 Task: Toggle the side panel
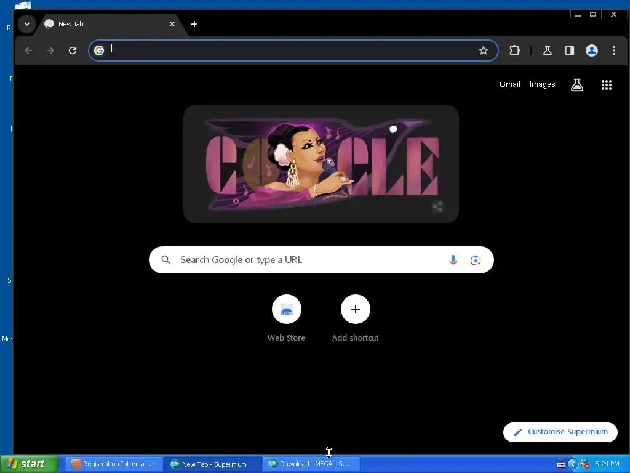569,51
